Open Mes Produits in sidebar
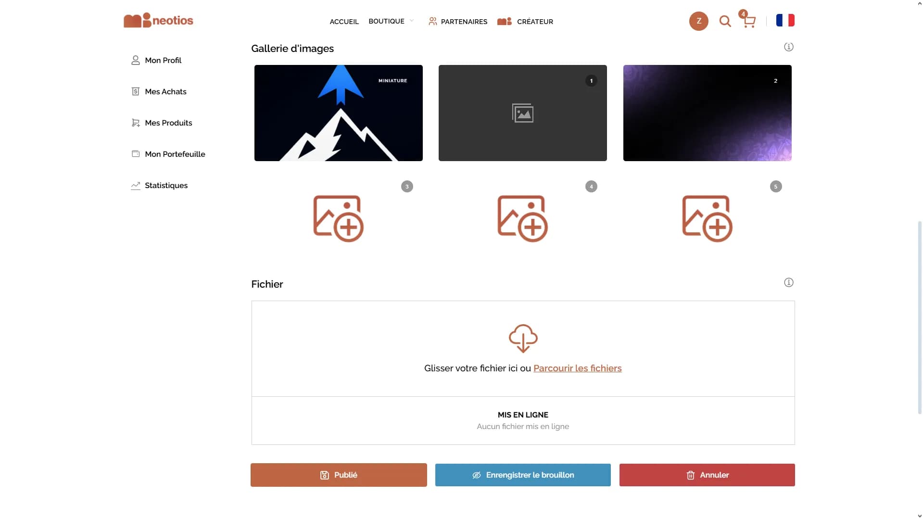923x519 pixels. coord(168,123)
